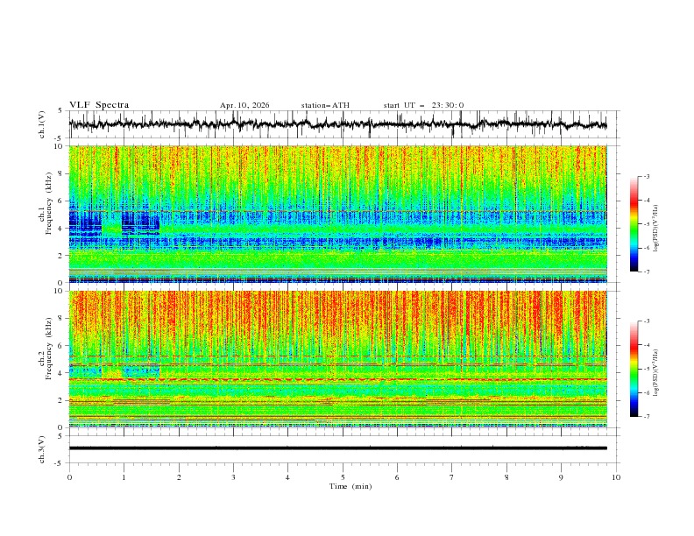This screenshot has height=536, width=694.
Task: Click time axis tick label "1"
Action: point(124,477)
